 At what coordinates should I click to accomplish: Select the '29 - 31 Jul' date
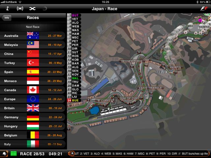pos(55,126)
